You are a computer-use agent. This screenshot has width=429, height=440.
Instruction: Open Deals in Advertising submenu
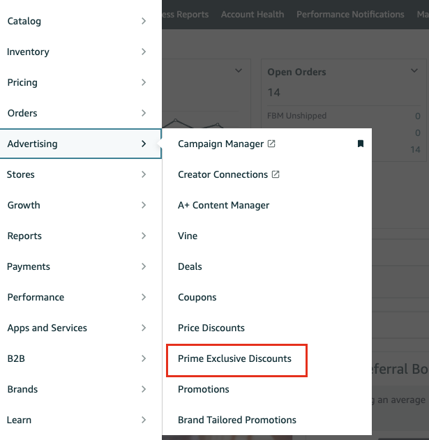point(190,266)
